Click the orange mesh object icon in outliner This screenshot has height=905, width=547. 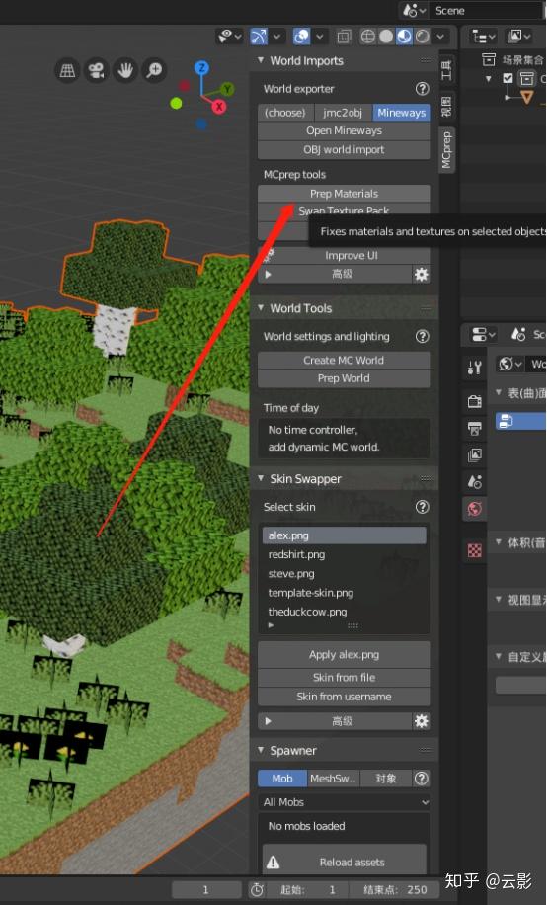(x=527, y=97)
